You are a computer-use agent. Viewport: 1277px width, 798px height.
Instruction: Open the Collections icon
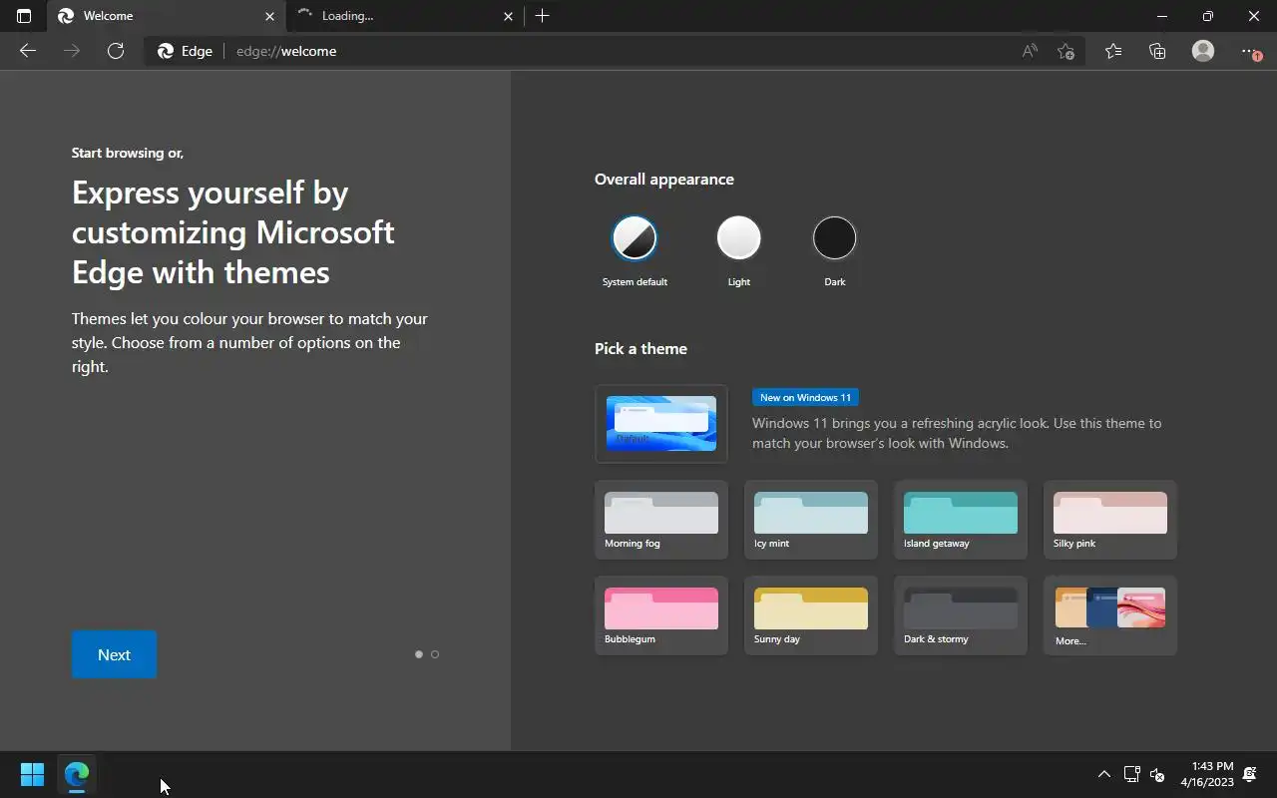[1157, 51]
